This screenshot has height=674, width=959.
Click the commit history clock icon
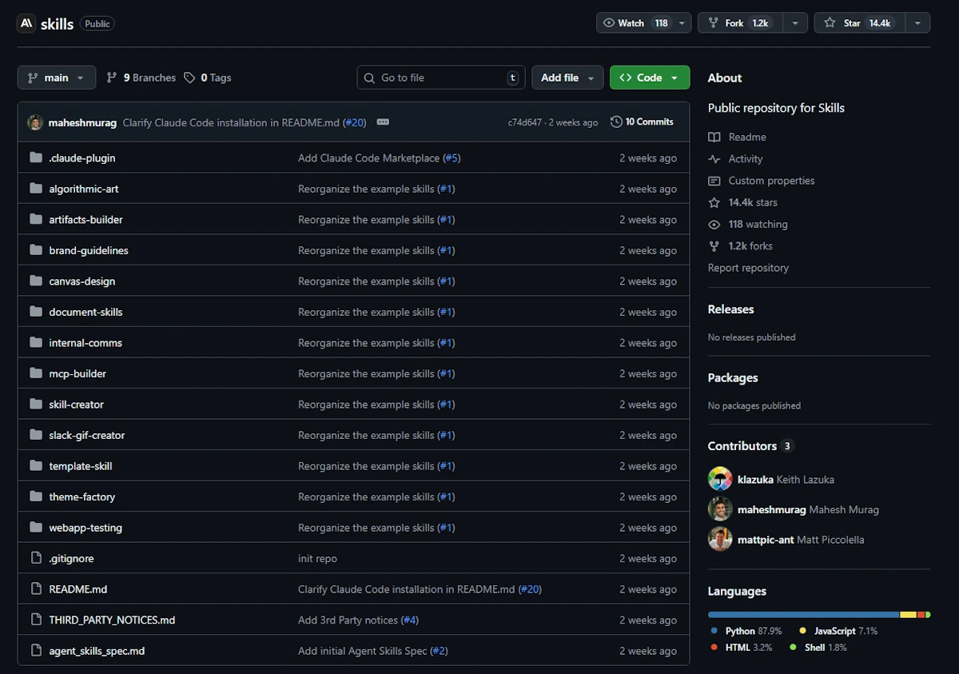point(616,122)
